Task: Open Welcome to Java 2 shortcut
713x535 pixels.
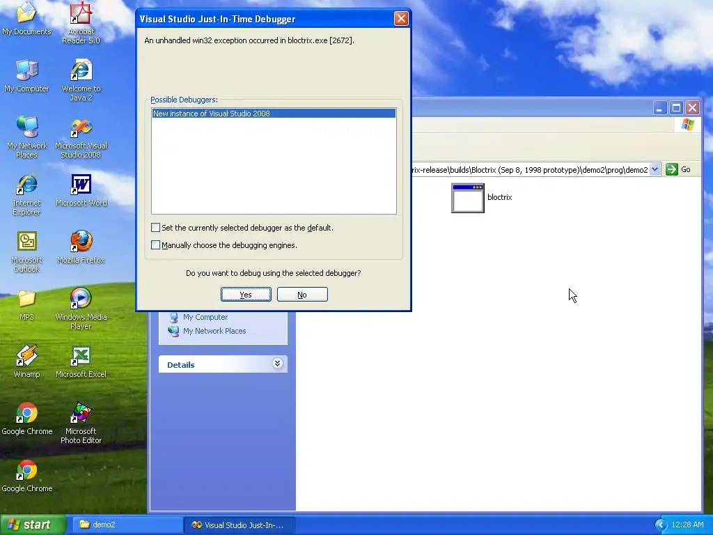Action: point(81,80)
